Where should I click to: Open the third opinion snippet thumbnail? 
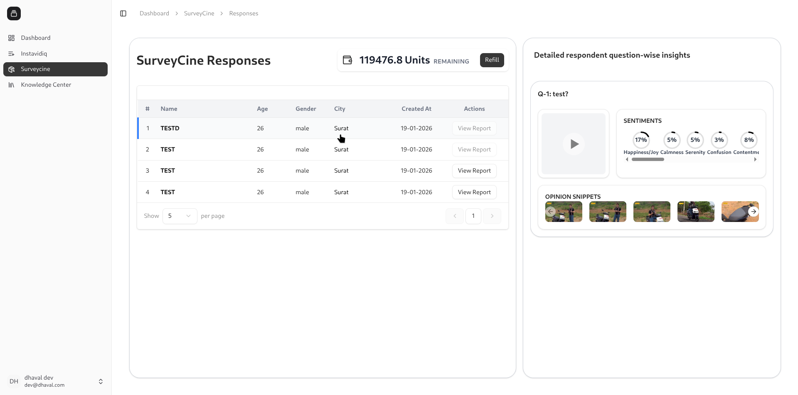click(652, 212)
